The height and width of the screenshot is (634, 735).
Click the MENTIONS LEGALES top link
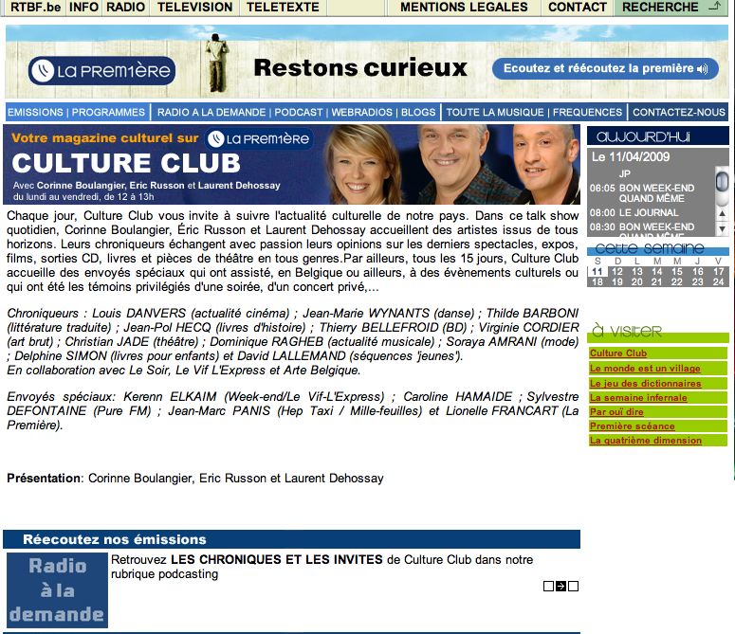(464, 7)
